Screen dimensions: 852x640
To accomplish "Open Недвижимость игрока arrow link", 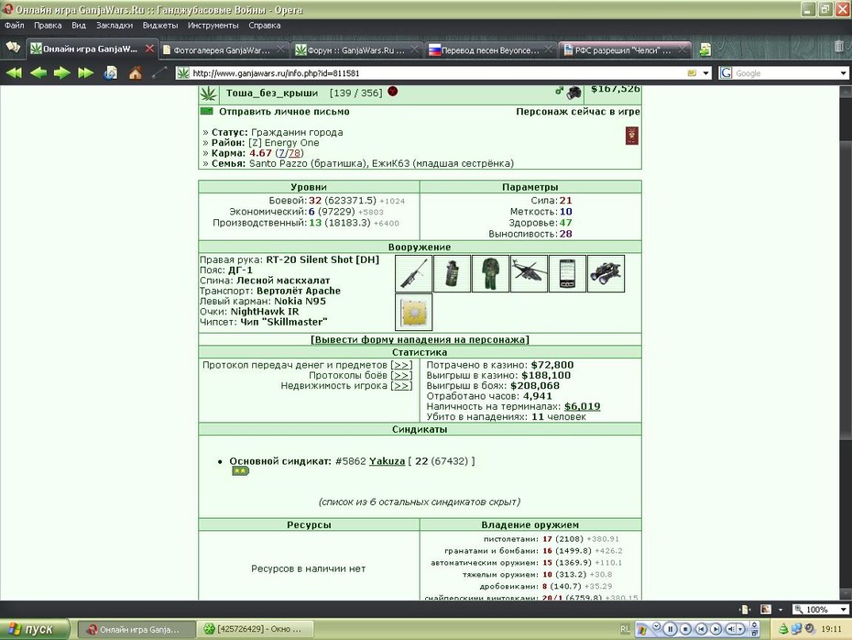I will click(401, 385).
